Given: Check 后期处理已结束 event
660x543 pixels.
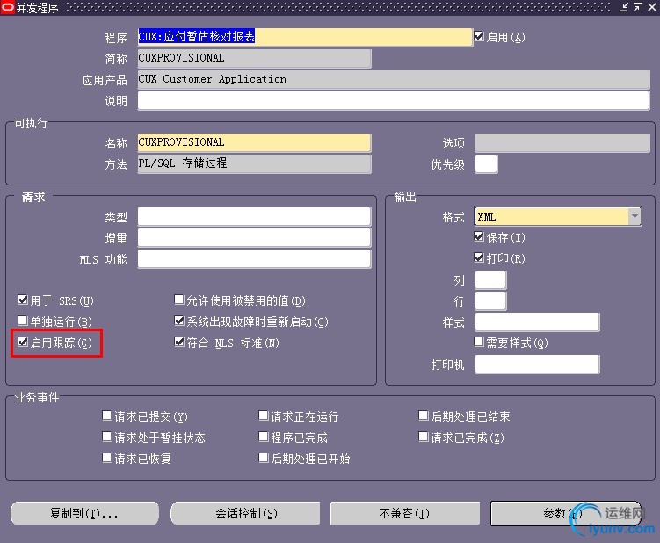Looking at the screenshot, I should [424, 416].
